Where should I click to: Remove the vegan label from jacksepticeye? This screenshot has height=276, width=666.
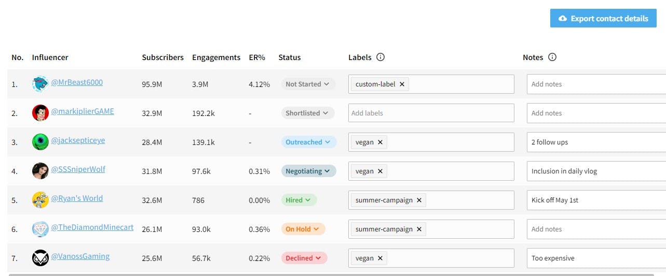coord(380,142)
